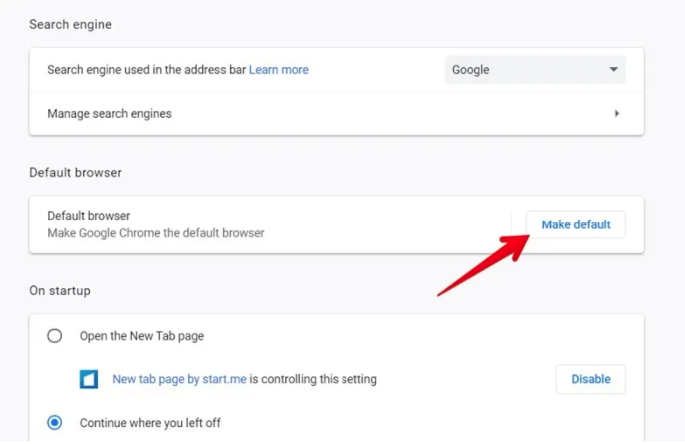Viewport: 685px width, 444px height.
Task: Click the On startup section heading
Action: 60,291
